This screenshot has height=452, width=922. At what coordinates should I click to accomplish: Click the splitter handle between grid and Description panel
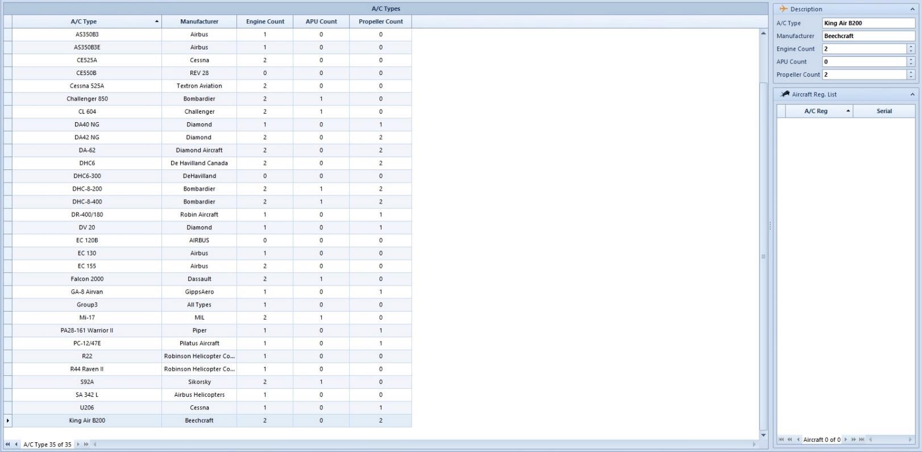pyautogui.click(x=770, y=226)
